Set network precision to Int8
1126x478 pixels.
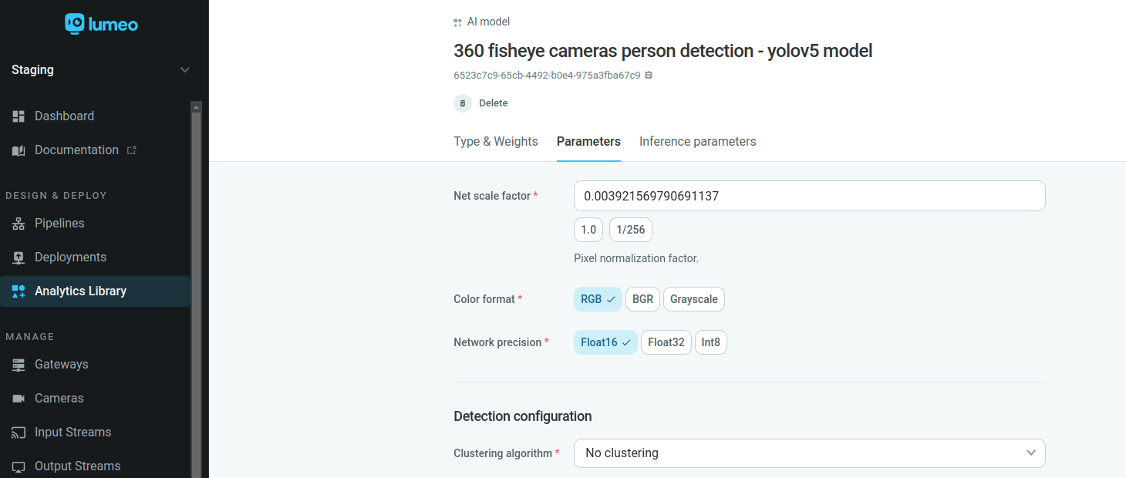click(x=710, y=342)
